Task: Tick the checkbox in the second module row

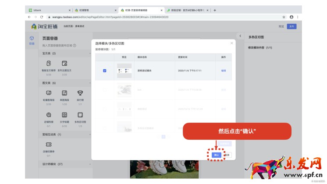Action: tap(104, 90)
